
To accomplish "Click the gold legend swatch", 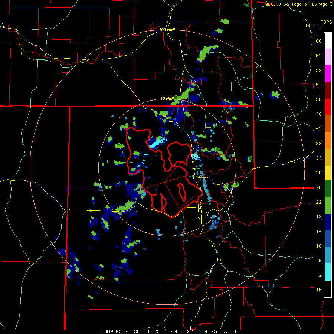I will (328, 157).
